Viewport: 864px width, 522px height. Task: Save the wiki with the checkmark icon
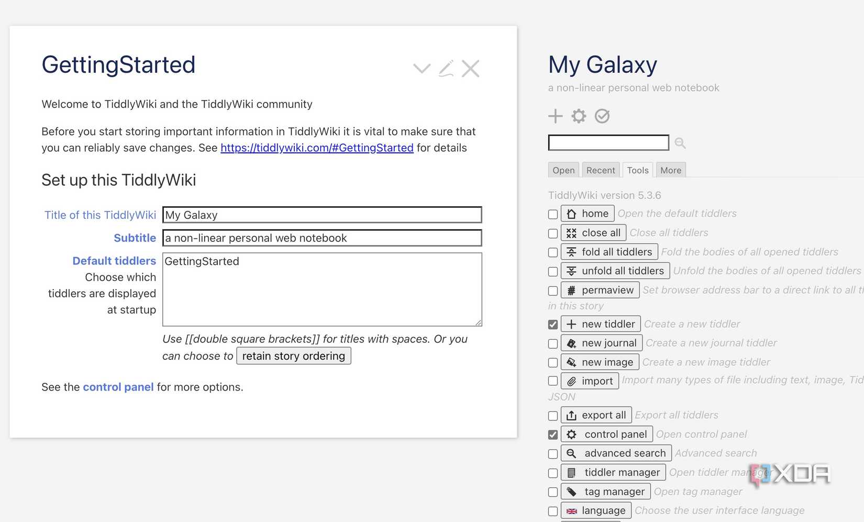pyautogui.click(x=602, y=116)
